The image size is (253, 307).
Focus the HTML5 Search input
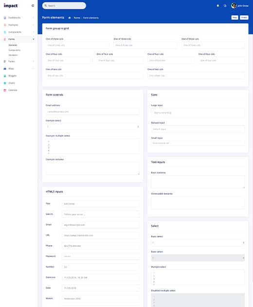(x=101, y=215)
